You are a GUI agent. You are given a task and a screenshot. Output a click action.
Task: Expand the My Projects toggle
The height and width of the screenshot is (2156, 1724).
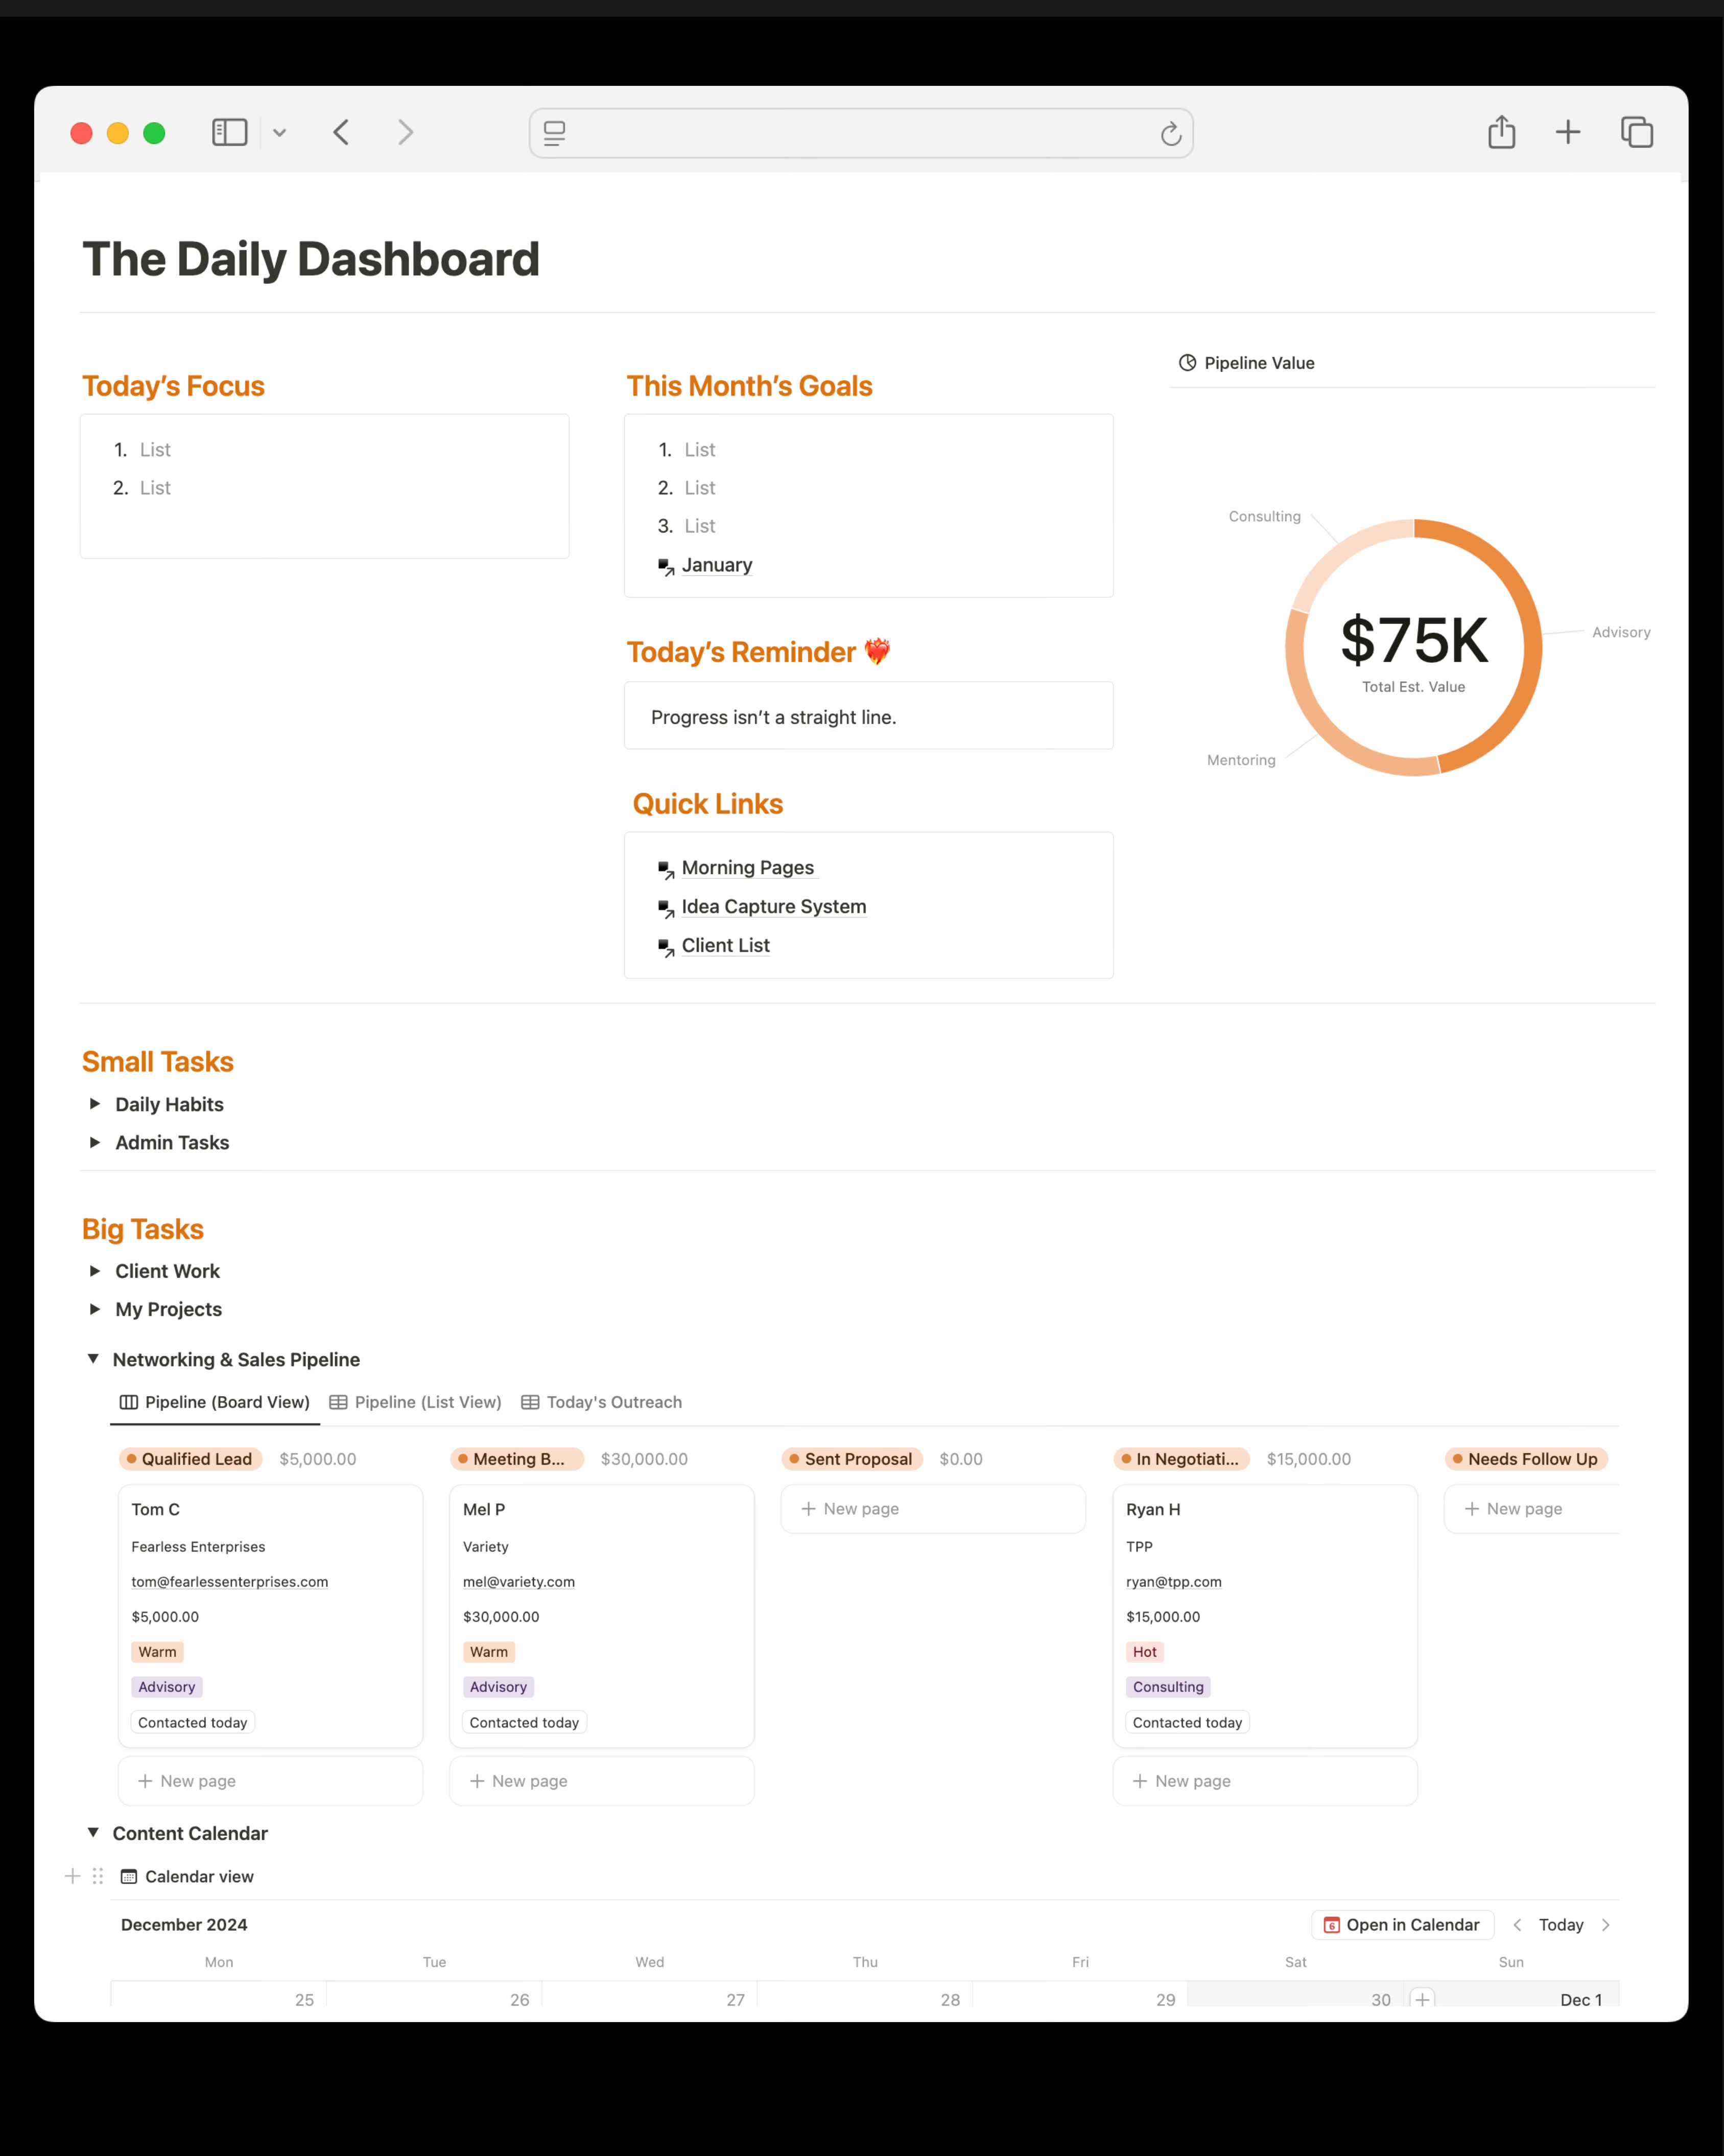(x=95, y=1309)
